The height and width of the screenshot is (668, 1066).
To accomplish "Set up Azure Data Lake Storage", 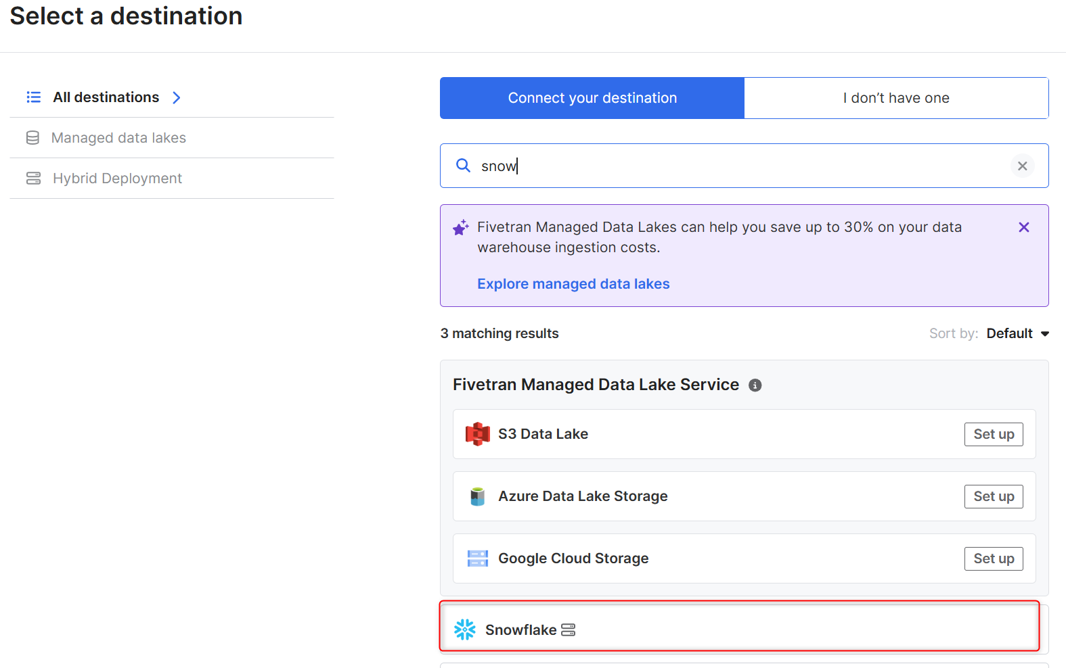I will pos(994,496).
